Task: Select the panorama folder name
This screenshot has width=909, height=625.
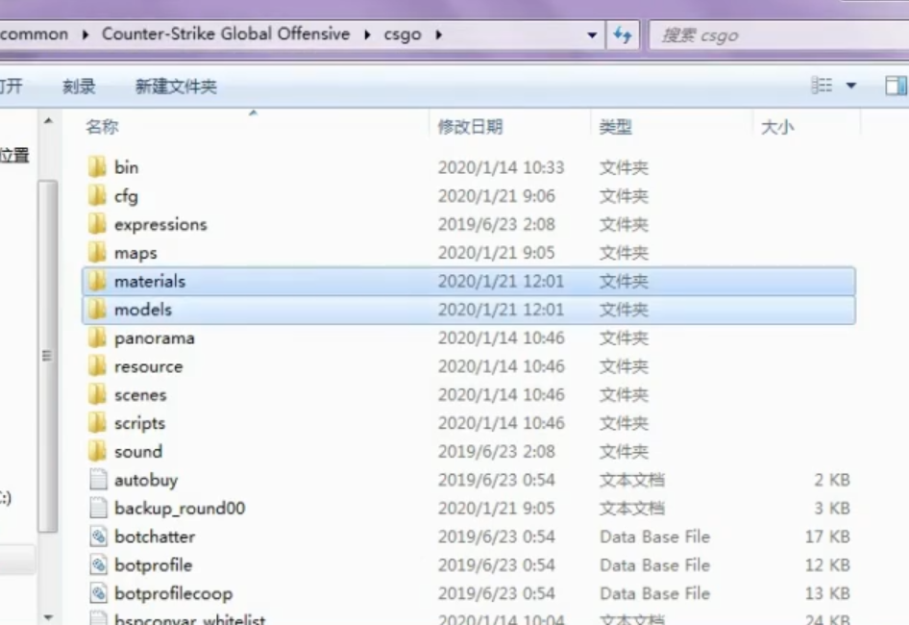Action: (154, 338)
